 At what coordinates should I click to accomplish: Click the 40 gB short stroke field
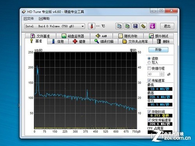pos(154,74)
